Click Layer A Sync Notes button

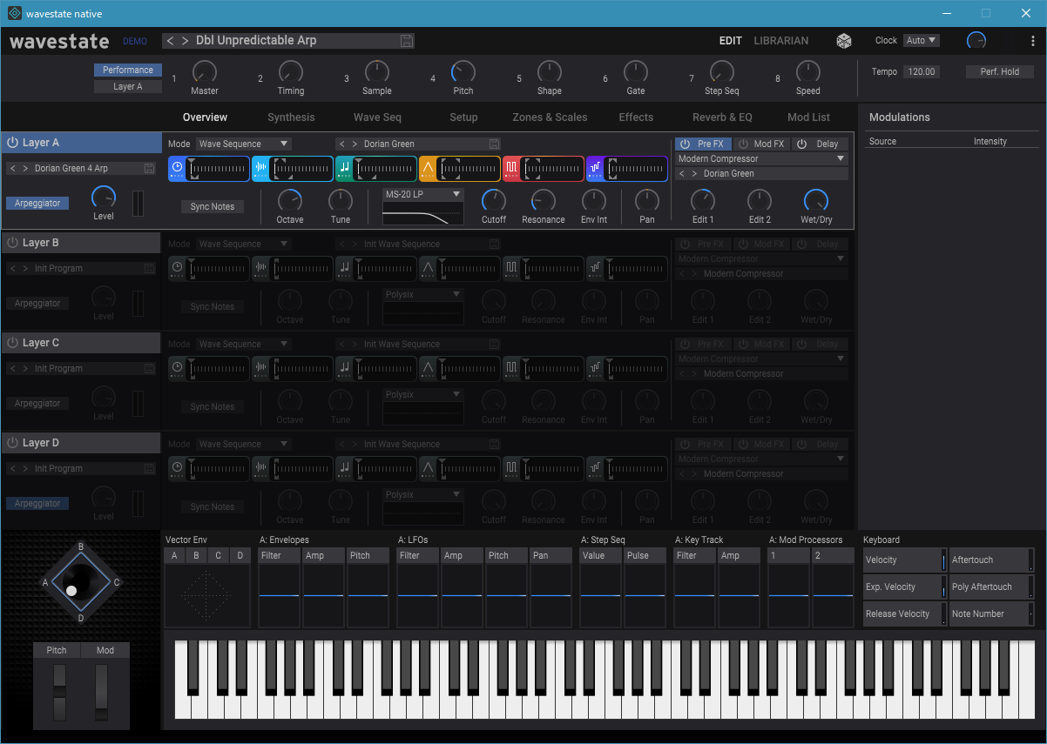coord(212,207)
